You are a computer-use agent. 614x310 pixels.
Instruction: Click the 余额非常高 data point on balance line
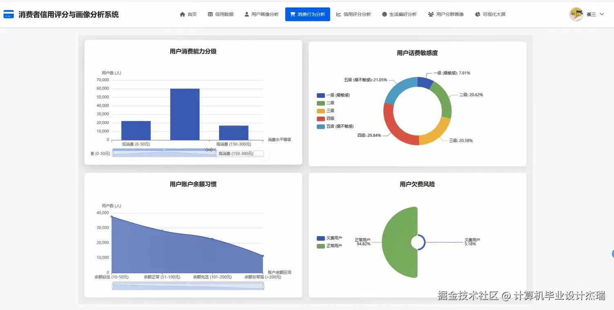coord(263,256)
